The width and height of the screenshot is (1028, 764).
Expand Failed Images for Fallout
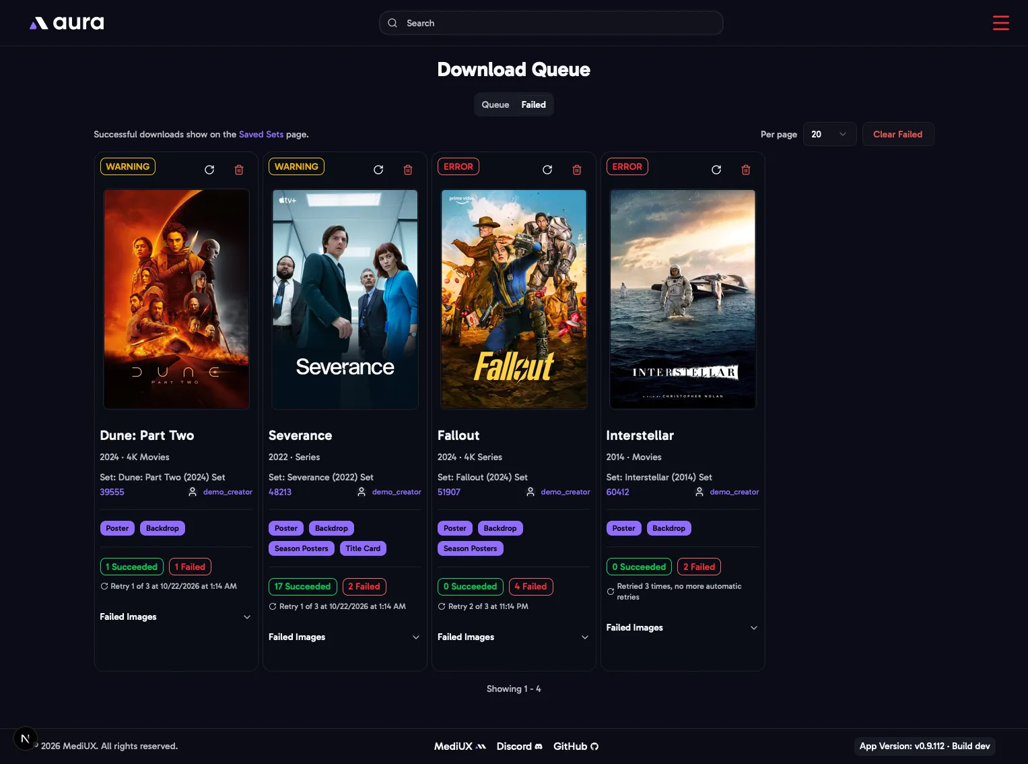point(514,637)
